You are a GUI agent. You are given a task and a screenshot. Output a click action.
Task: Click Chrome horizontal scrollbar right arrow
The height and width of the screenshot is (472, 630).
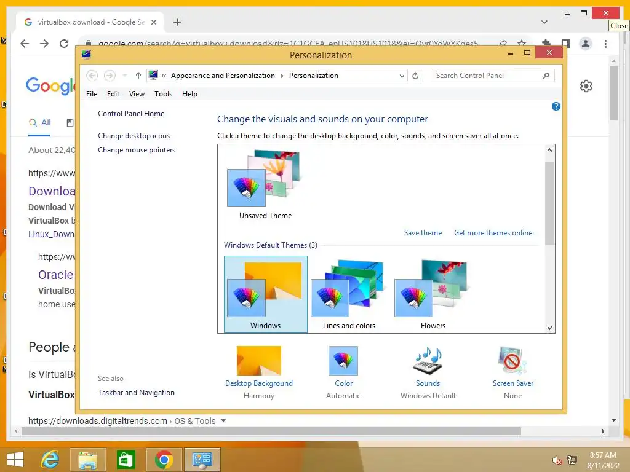pos(603,431)
